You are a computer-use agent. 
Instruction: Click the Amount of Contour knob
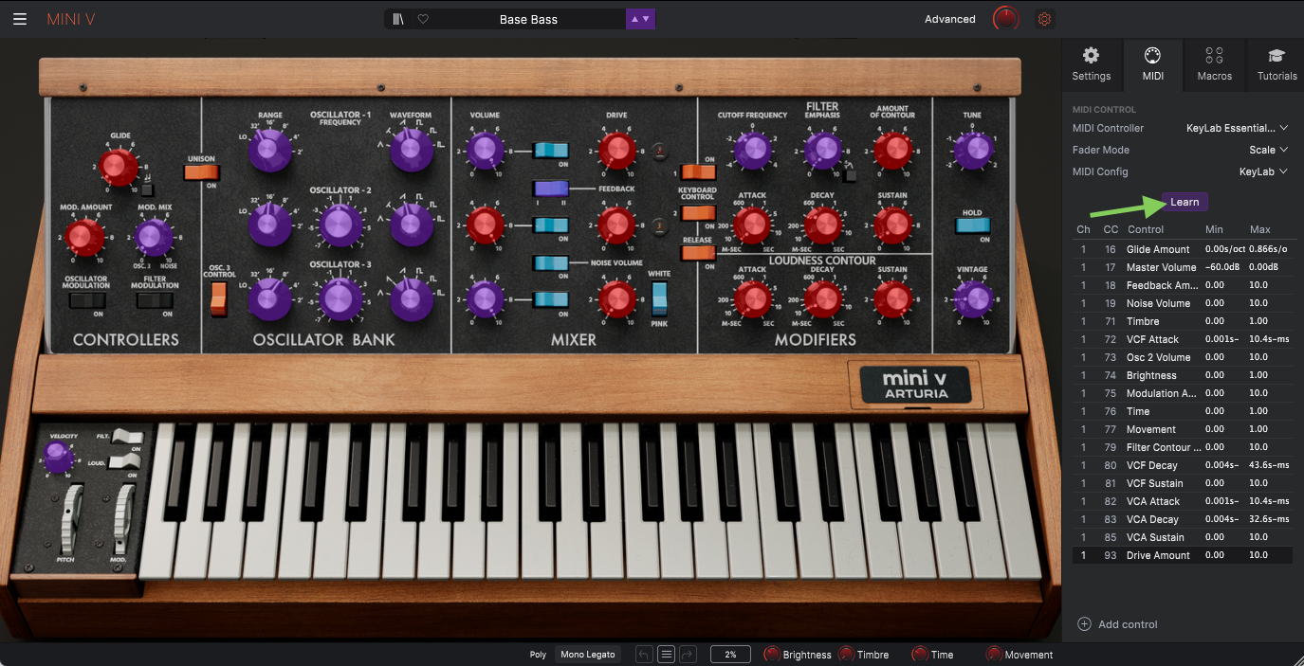(892, 149)
